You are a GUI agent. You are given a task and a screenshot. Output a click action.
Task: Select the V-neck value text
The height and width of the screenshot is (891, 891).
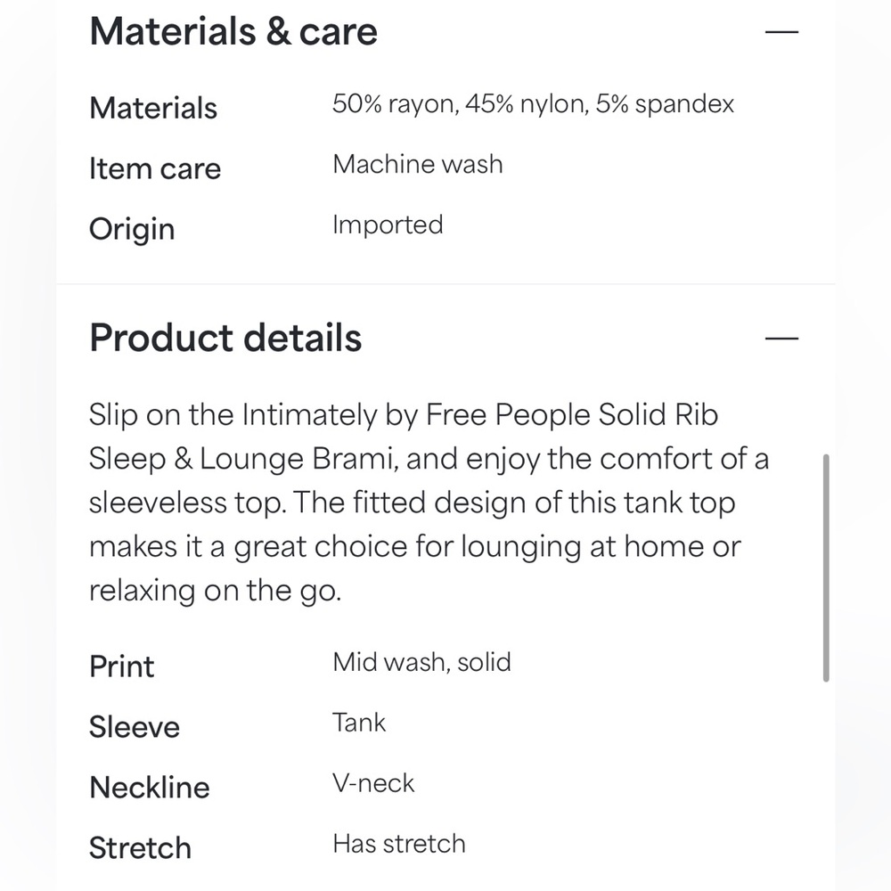click(x=373, y=783)
